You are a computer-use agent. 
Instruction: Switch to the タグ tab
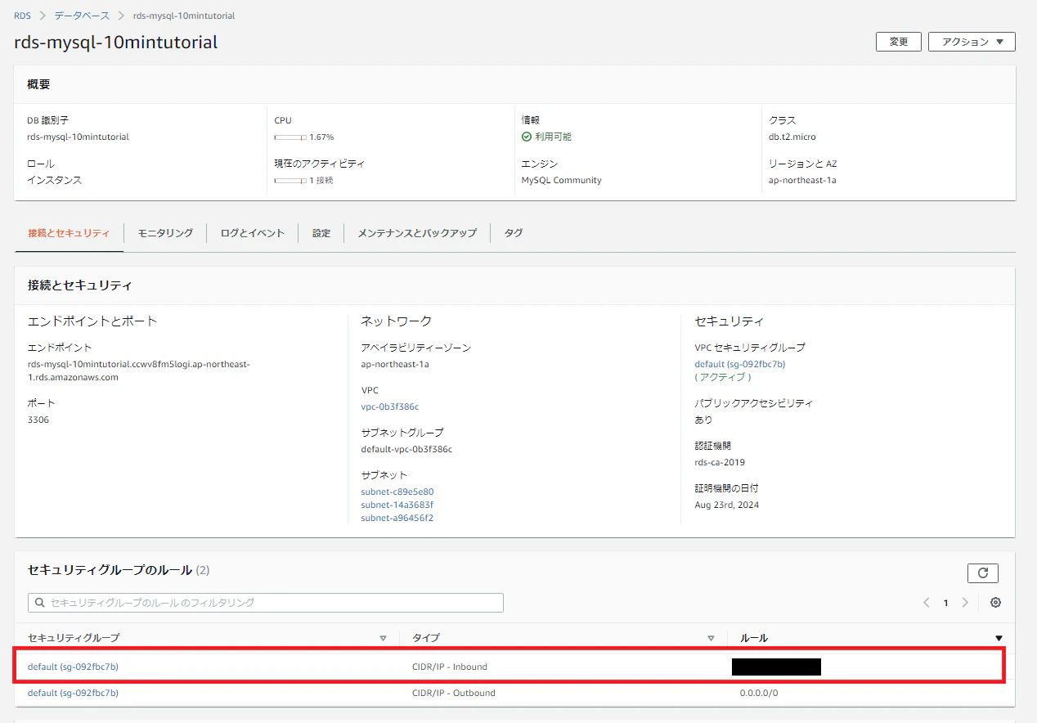[x=514, y=233]
